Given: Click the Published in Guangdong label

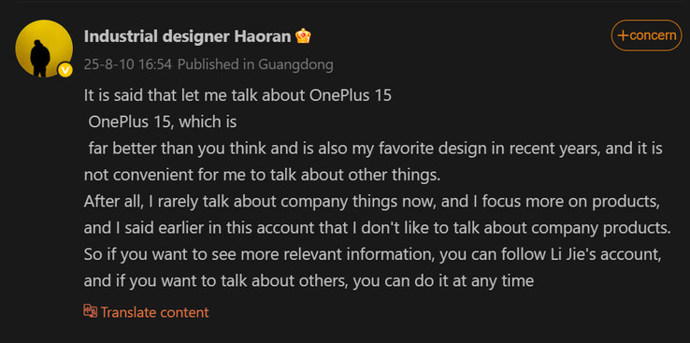Looking at the screenshot, I should (255, 64).
